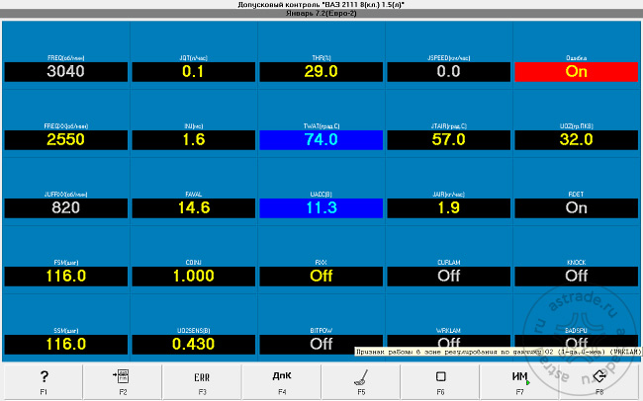Select the UO2SENS value 0.430
This screenshot has height=401, width=643.
194,345
